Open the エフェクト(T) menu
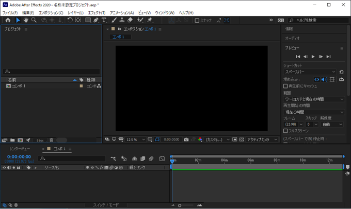This screenshot has height=209, width=351. click(x=97, y=13)
